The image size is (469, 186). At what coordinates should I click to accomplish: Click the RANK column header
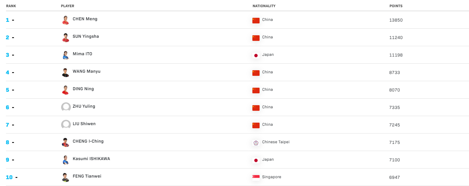(11, 6)
